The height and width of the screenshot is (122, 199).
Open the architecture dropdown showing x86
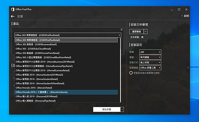[x=150, y=52]
